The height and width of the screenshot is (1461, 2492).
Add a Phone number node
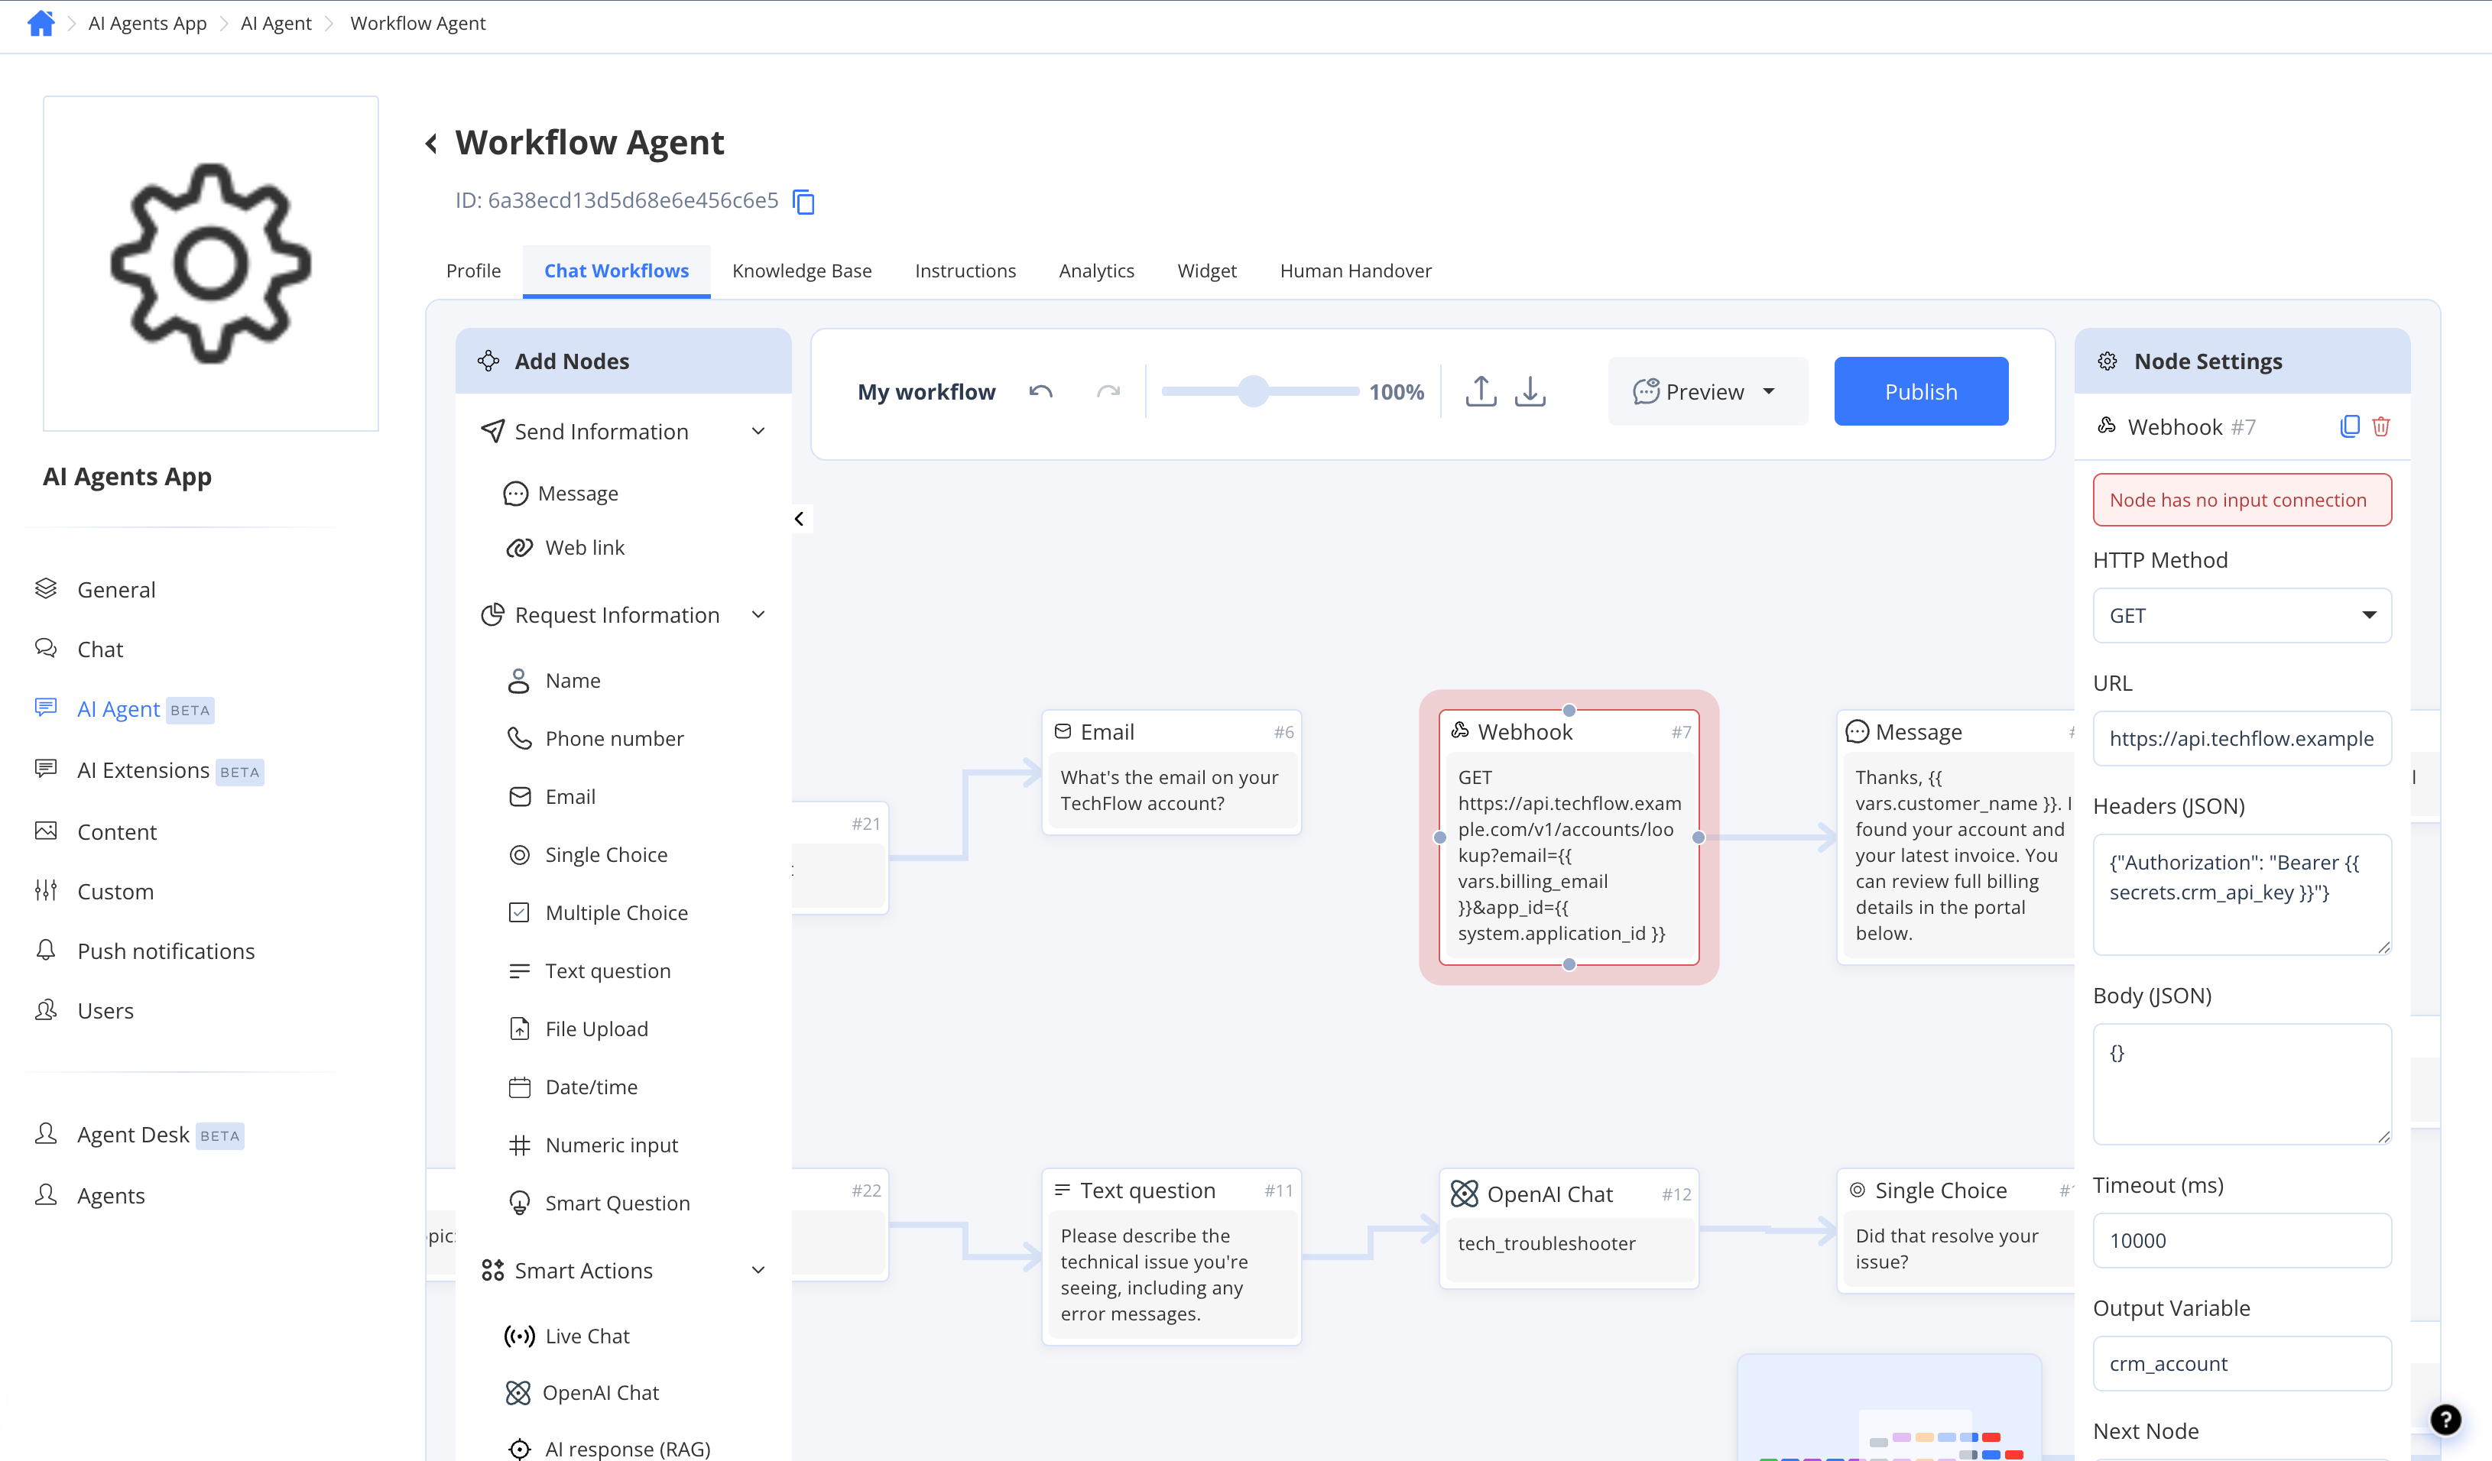click(594, 738)
